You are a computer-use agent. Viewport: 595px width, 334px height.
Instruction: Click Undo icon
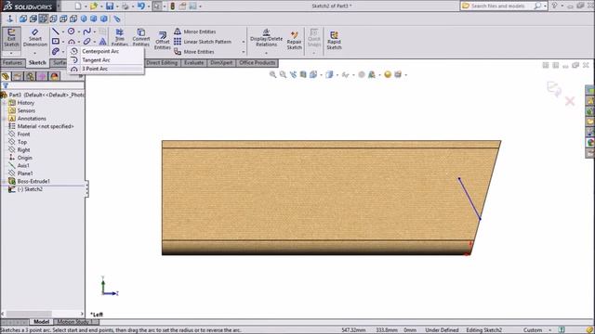141,6
